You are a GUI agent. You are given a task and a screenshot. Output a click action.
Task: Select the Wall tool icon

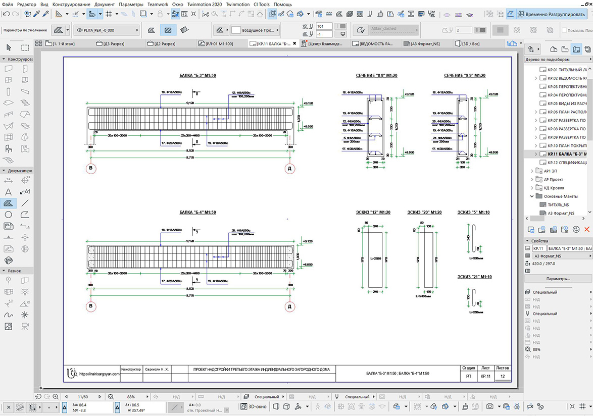coord(8,69)
